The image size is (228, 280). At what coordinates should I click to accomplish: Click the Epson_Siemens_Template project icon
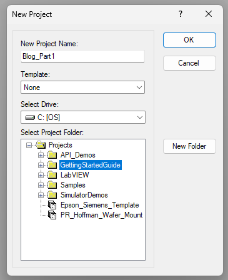(52, 205)
